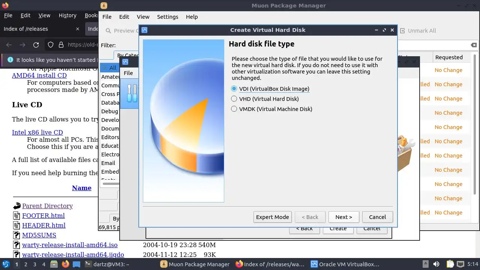
Task: Click Unmark All in Muon toolbar
Action: 418,31
